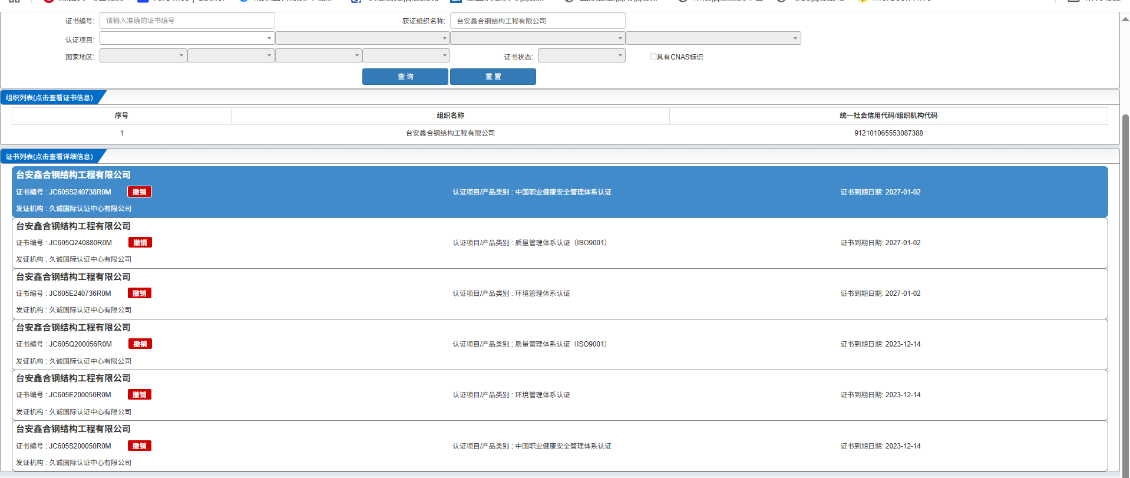The width and height of the screenshot is (1130, 478).
Task: Click expiry date of certificate JC605E200050R0M
Action: [x=880, y=395]
